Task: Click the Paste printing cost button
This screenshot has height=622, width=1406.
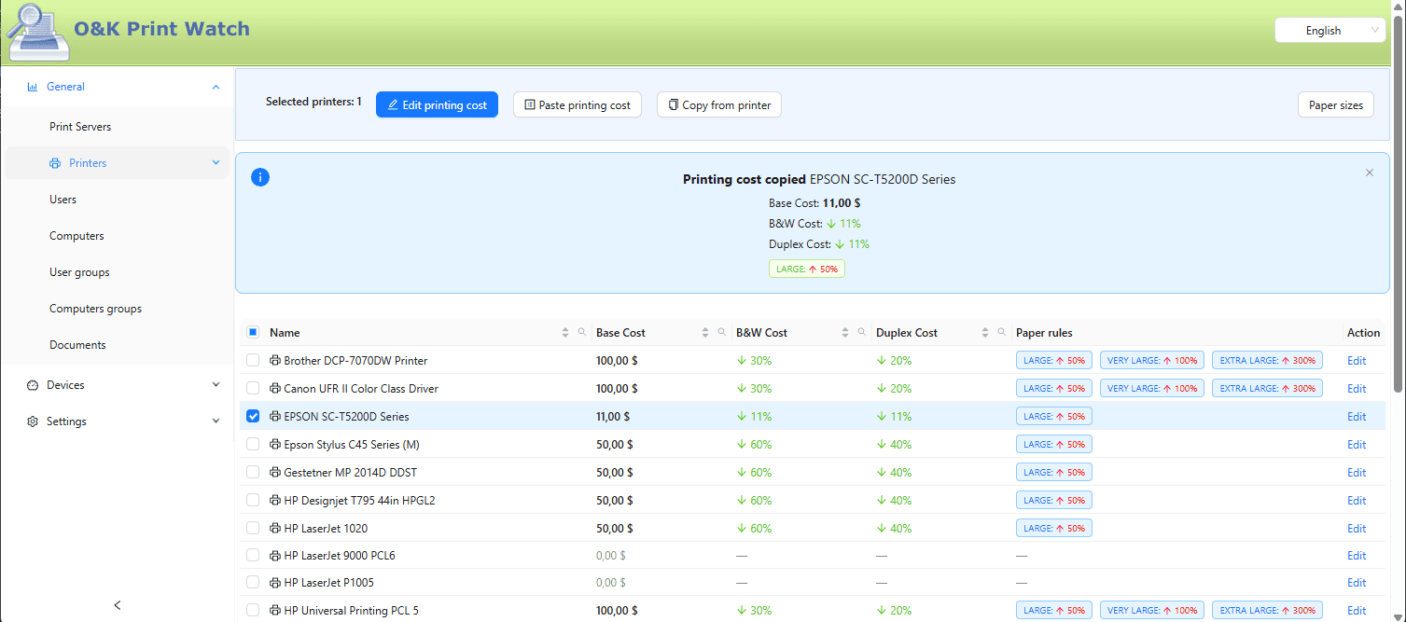Action: point(578,104)
